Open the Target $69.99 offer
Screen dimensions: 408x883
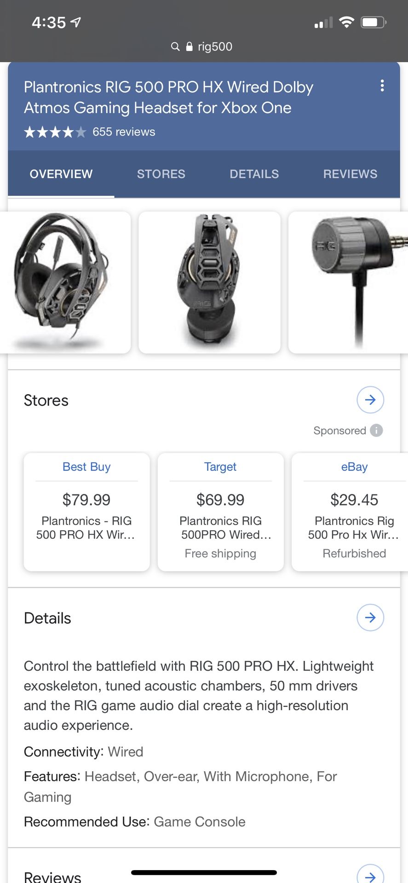point(220,511)
